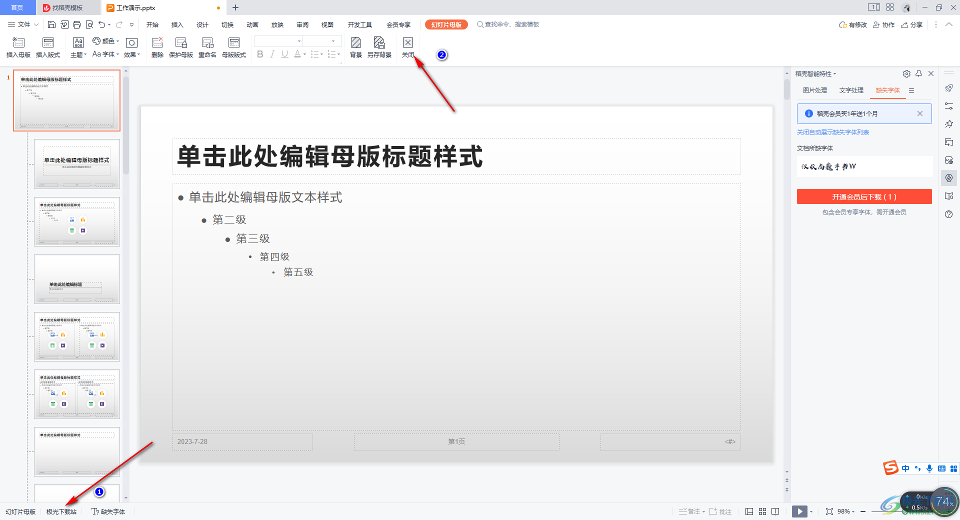The height and width of the screenshot is (520, 960).
Task: Toggle notes pane (备注) in status bar
Action: (691, 511)
